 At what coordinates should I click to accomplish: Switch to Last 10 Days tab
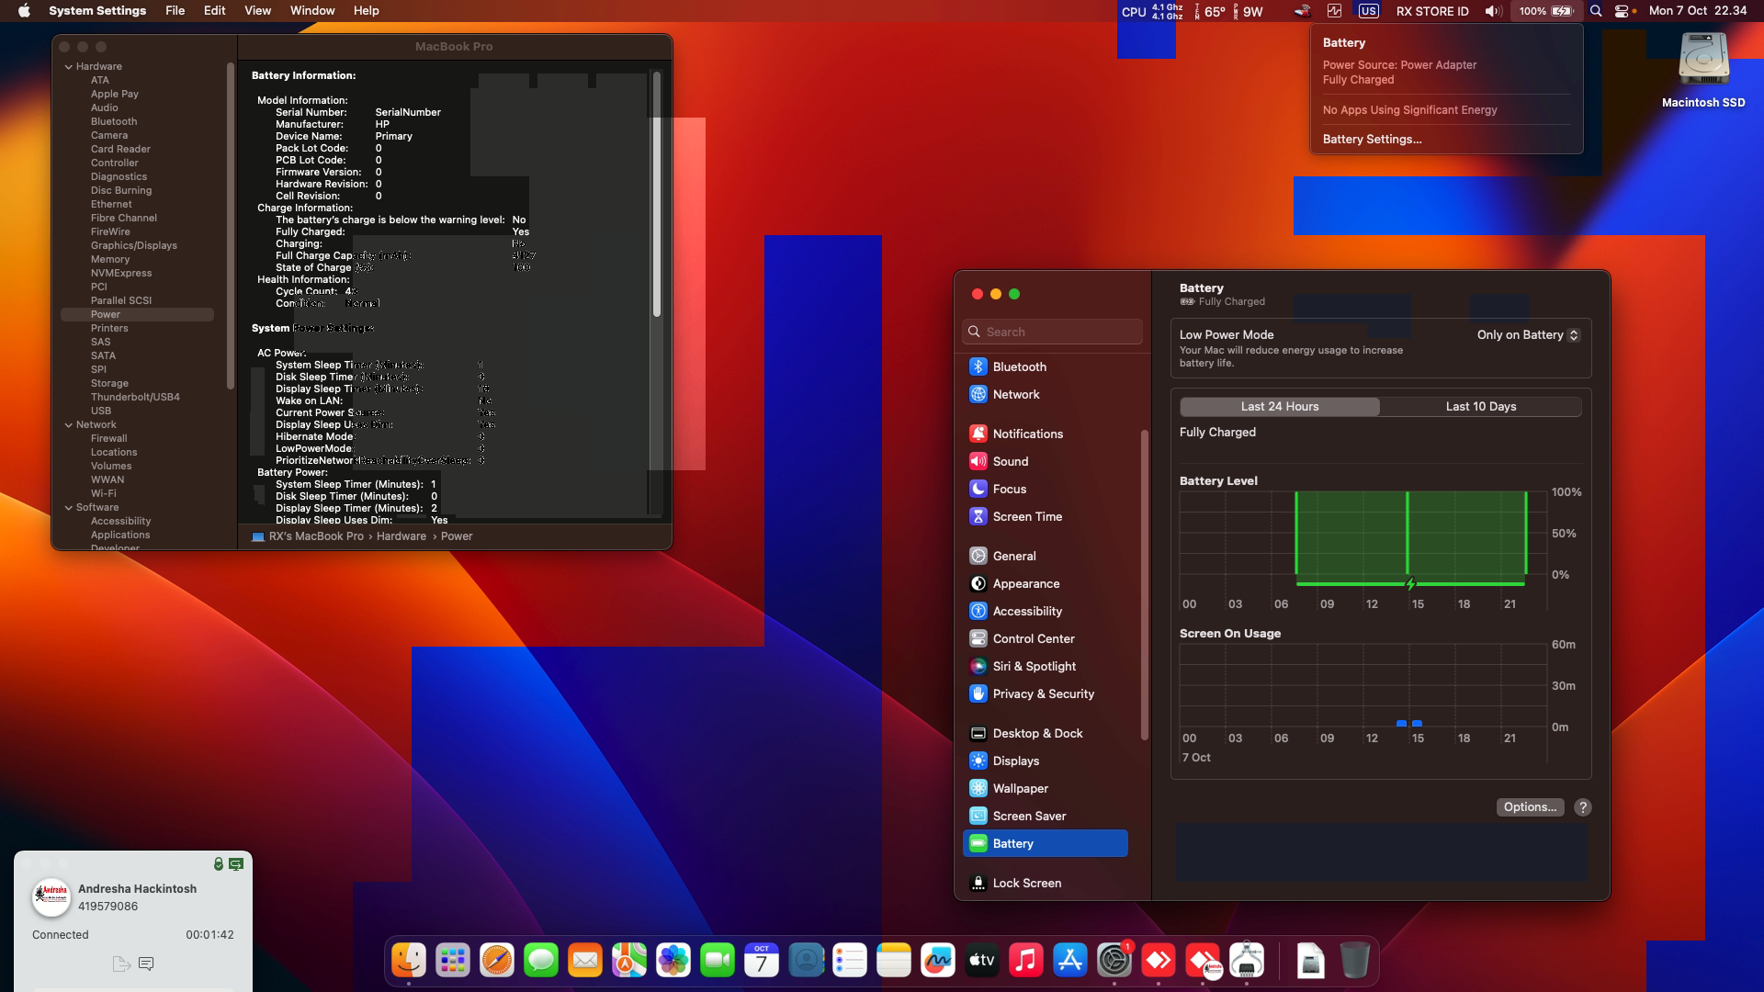click(1480, 407)
